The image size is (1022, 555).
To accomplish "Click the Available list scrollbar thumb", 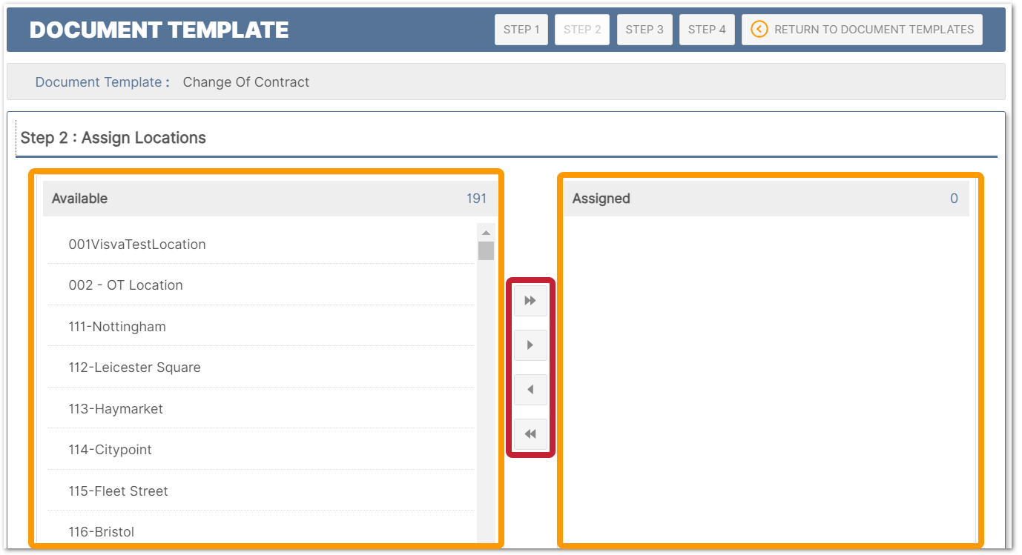I will coord(486,250).
